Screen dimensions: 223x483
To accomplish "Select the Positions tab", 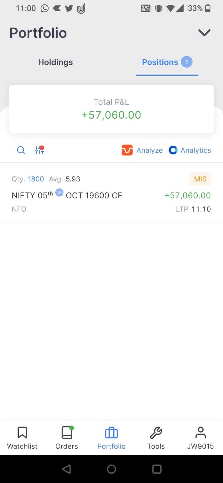I will [167, 62].
